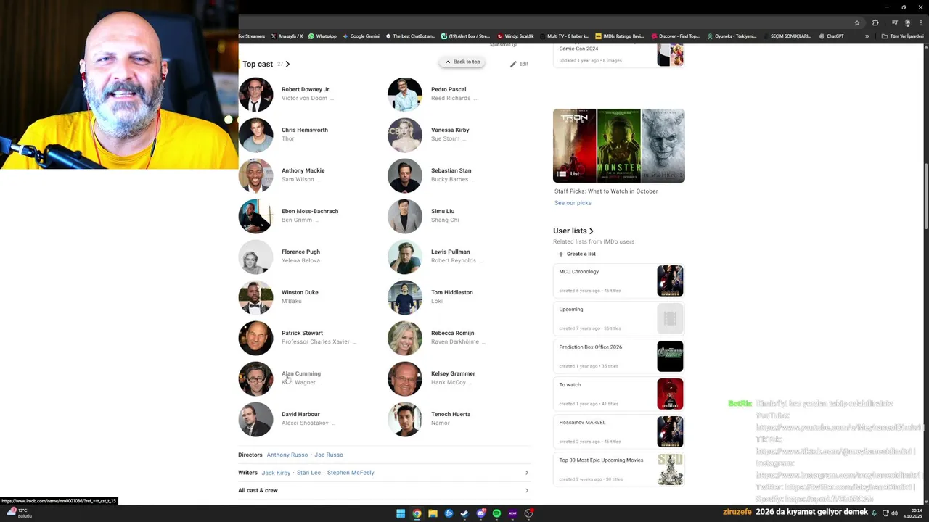Open Pedro Pascal's name link

click(x=449, y=89)
